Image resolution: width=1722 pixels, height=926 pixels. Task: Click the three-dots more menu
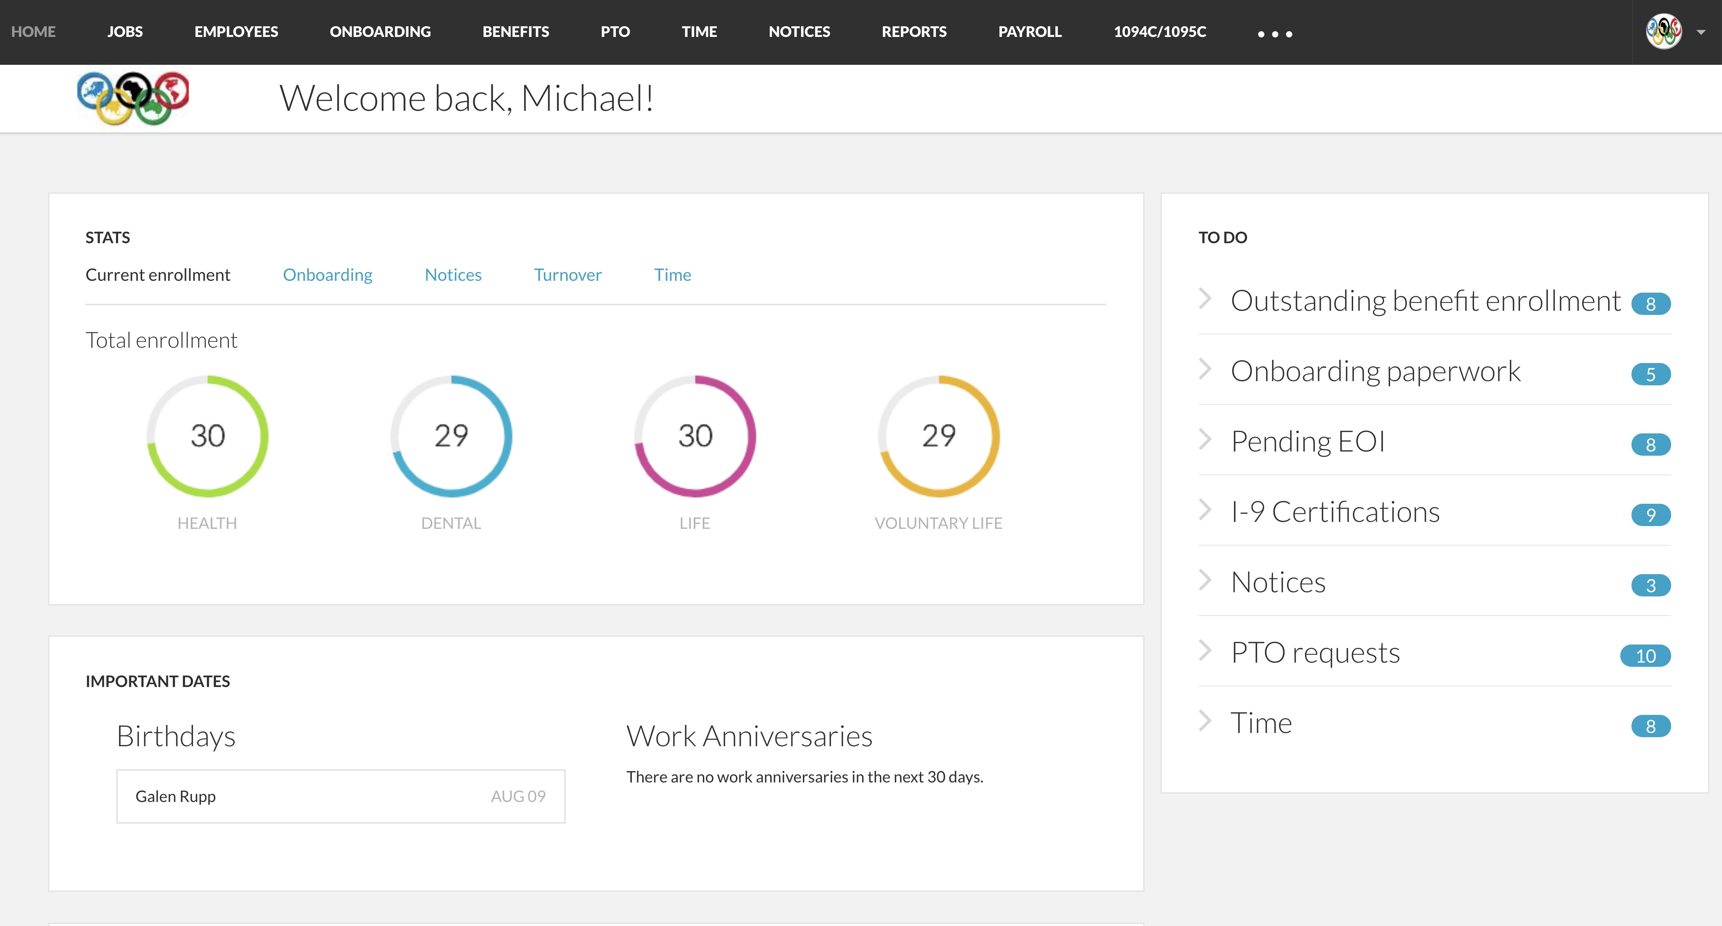coord(1275,33)
